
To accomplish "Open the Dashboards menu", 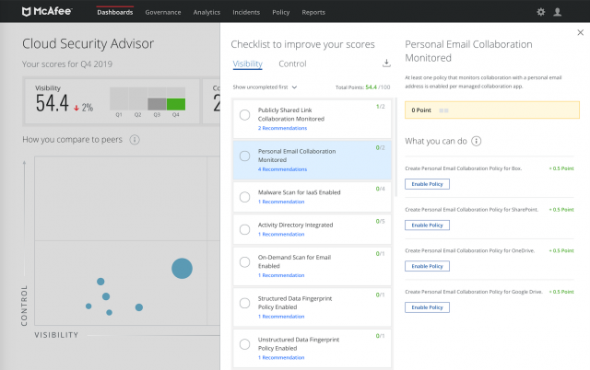I will coord(114,12).
